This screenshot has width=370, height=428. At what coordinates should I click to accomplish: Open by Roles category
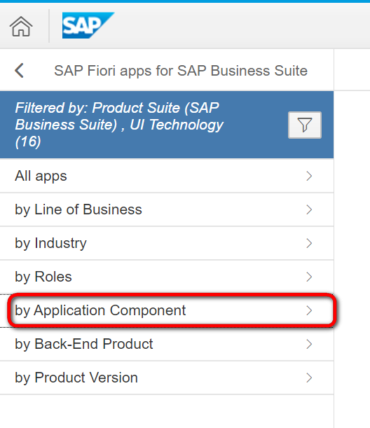point(167,277)
